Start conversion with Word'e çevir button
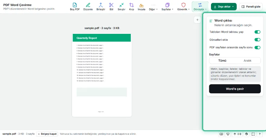The height and width of the screenshot is (138, 266). click(235, 89)
